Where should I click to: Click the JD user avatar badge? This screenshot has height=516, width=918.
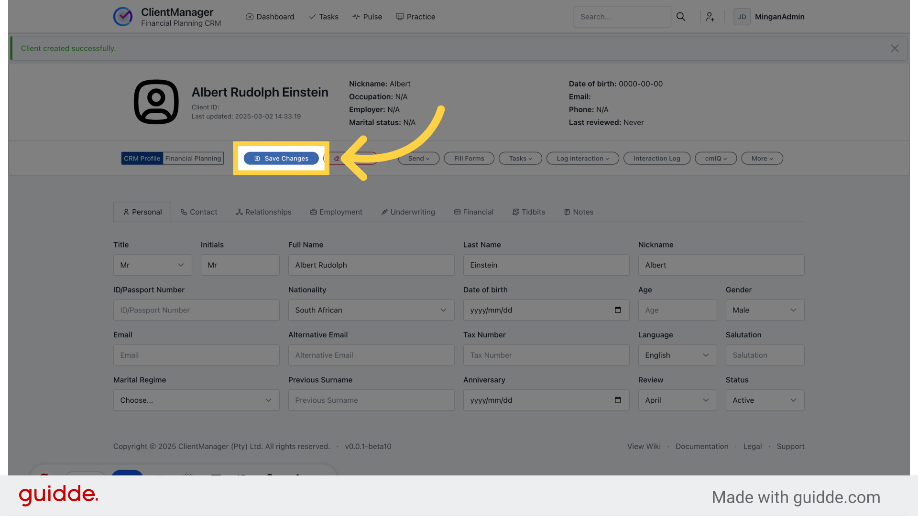tap(742, 17)
